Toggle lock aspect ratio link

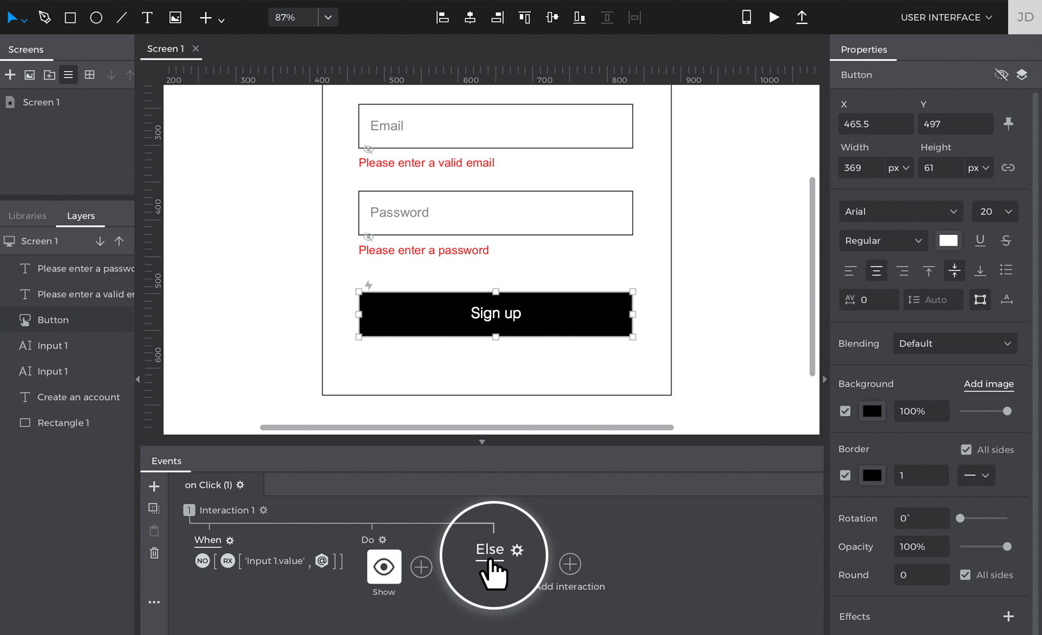1008,168
